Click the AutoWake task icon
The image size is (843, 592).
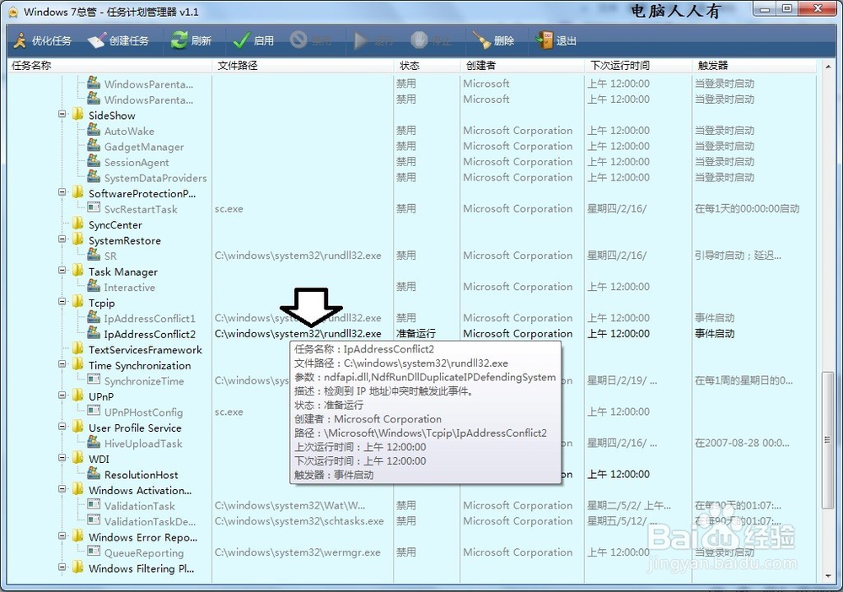pyautogui.click(x=94, y=130)
